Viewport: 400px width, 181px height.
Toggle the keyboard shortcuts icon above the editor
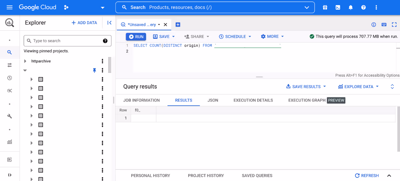pos(384,24)
